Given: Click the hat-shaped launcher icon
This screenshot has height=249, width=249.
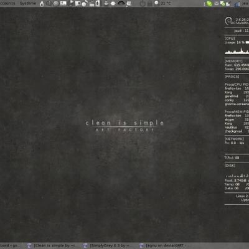Looking at the screenshot, I should coord(106,4).
